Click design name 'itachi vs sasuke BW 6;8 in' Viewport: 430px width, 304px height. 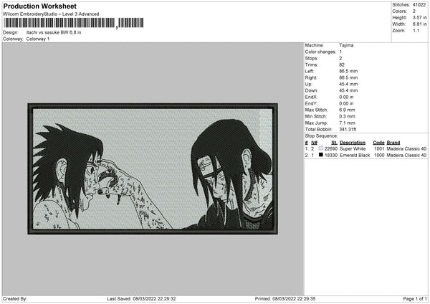pyautogui.click(x=54, y=32)
